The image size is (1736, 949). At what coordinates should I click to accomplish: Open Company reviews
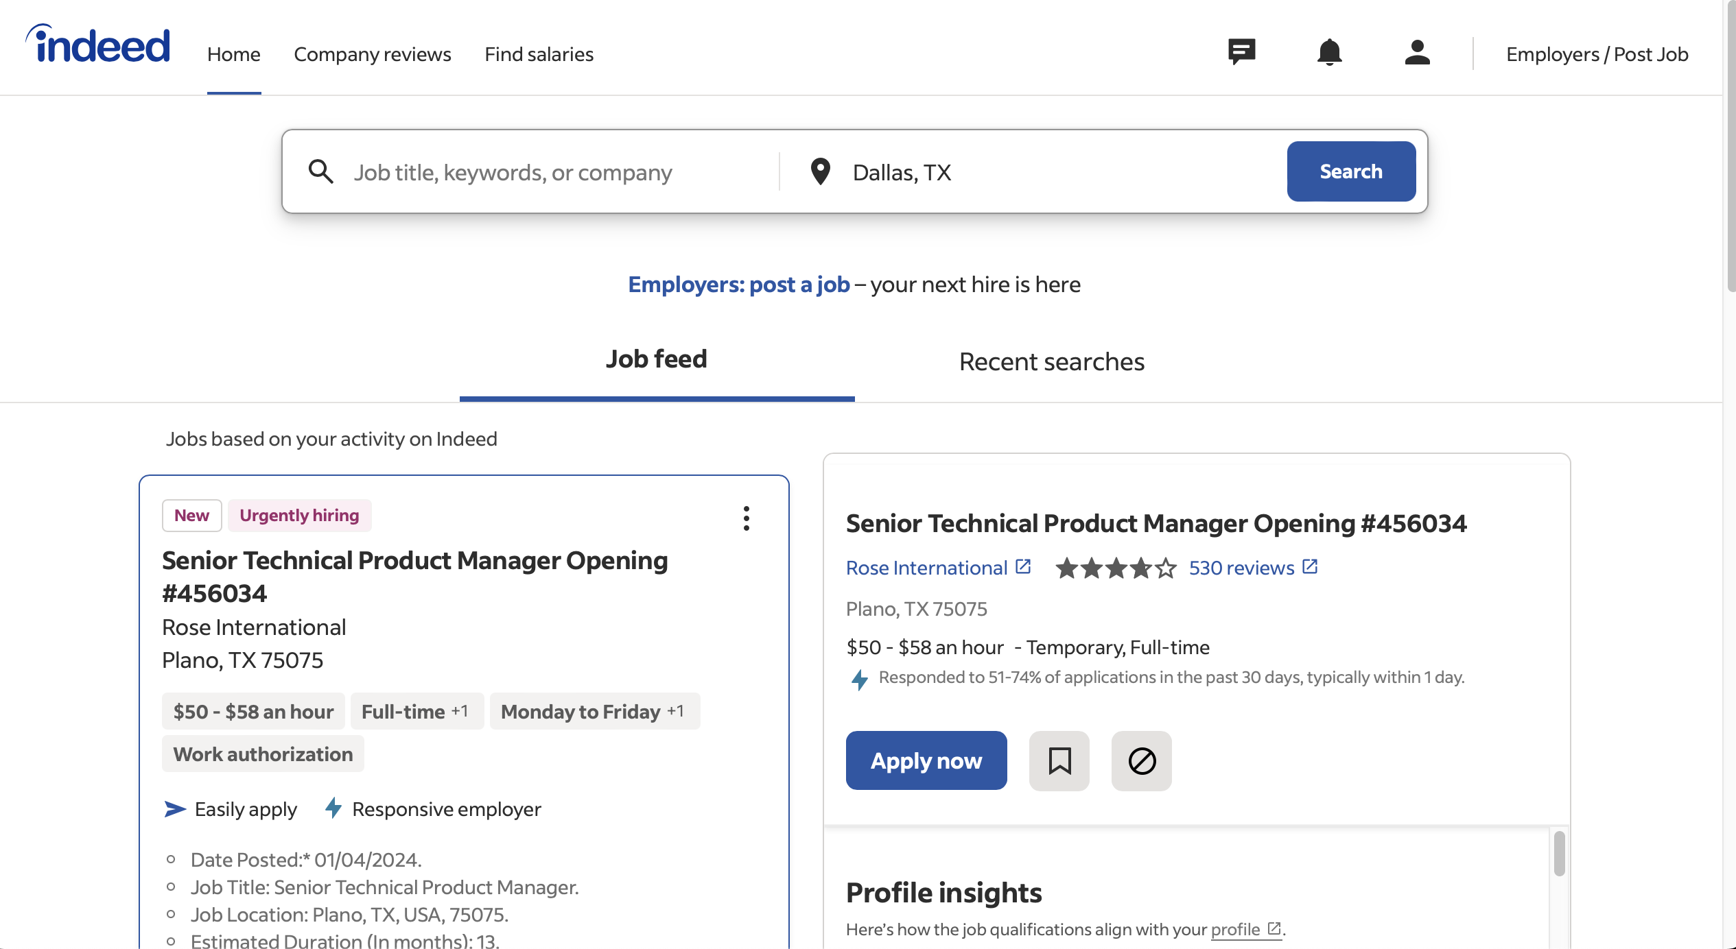pos(373,53)
